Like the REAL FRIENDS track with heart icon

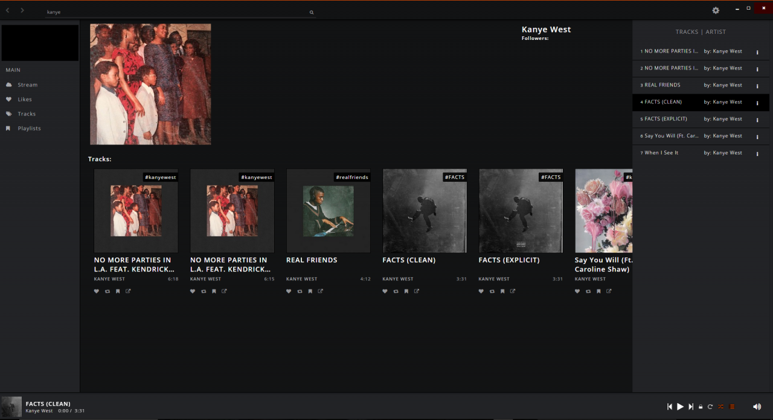click(x=289, y=291)
